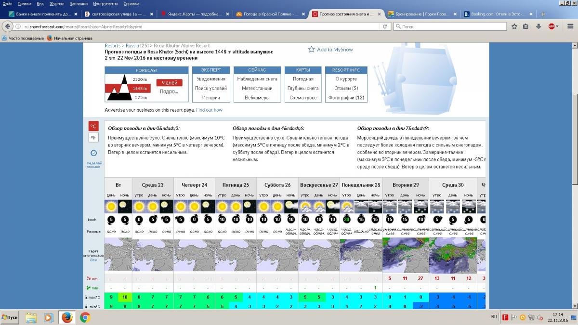Screen dimensions: 578x325
Task: Click the Find out how link
Action: pos(209,110)
